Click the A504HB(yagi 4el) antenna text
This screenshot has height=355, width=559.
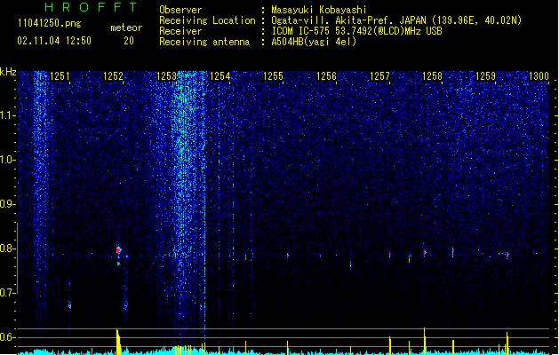point(314,42)
